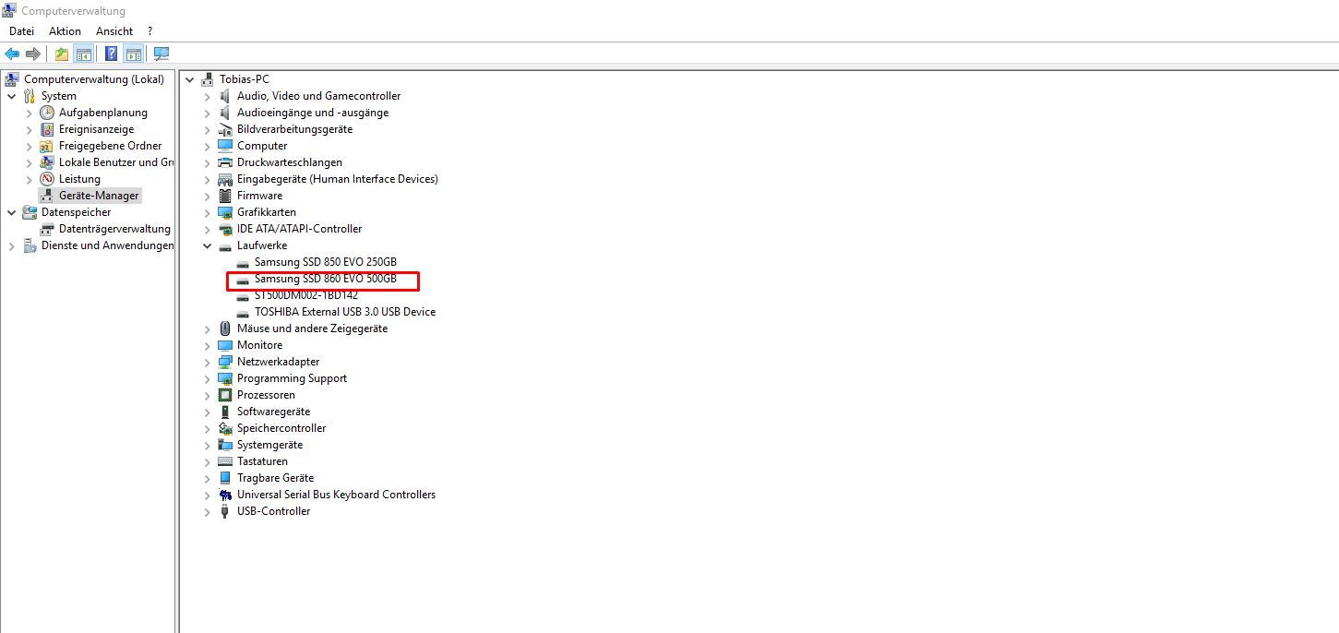Click the Aufgabenplanung clock icon
Image resolution: width=1339 pixels, height=633 pixels.
(x=47, y=113)
